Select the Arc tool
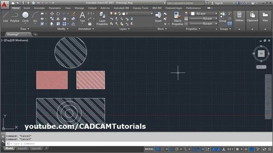 point(35,17)
